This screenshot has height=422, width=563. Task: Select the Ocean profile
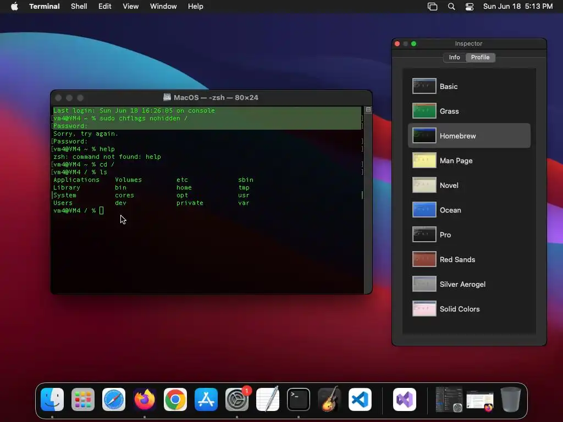(469, 210)
